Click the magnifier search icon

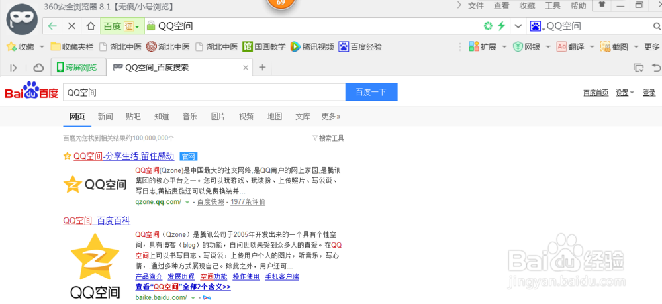(657, 26)
